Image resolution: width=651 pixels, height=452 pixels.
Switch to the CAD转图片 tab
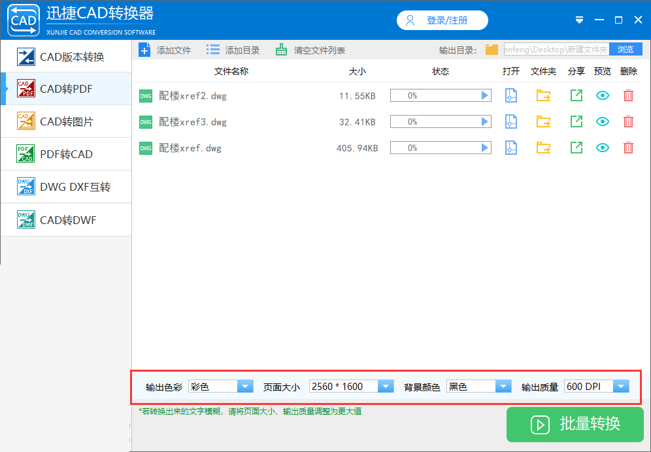tap(66, 121)
